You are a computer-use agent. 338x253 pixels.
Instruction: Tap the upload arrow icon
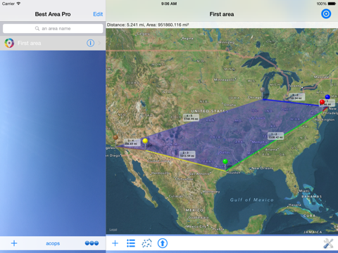[x=163, y=243]
